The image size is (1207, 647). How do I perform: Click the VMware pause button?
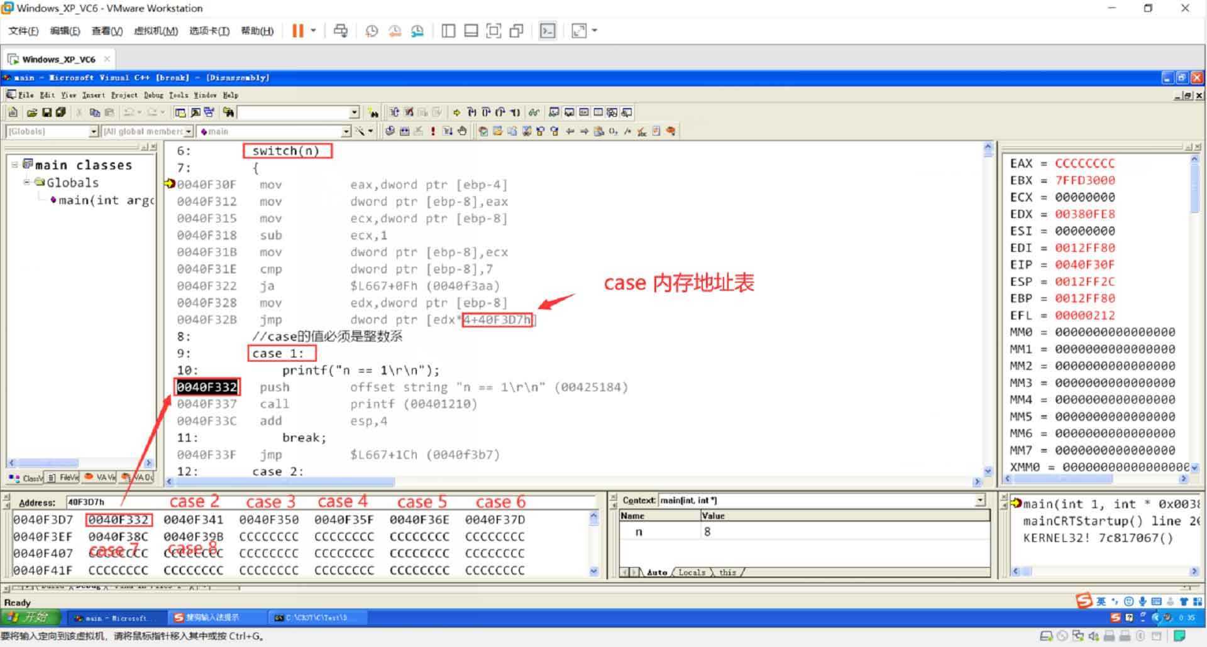click(x=298, y=31)
